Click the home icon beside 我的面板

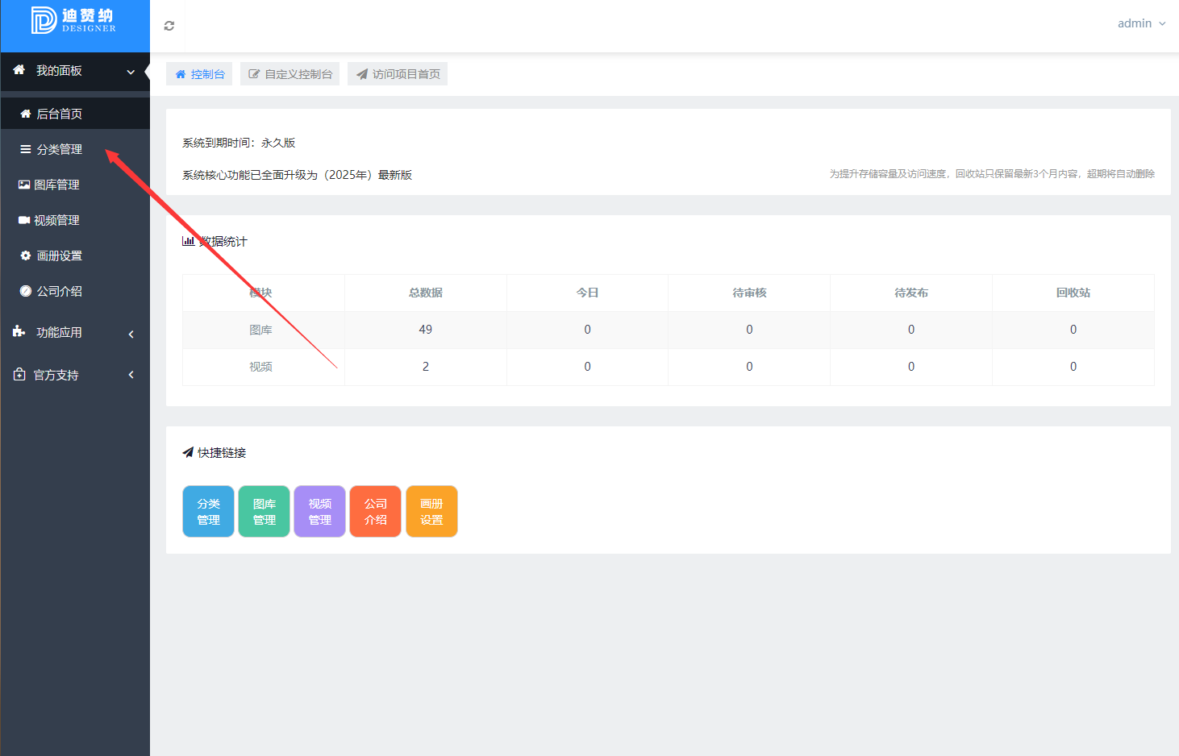[x=19, y=70]
